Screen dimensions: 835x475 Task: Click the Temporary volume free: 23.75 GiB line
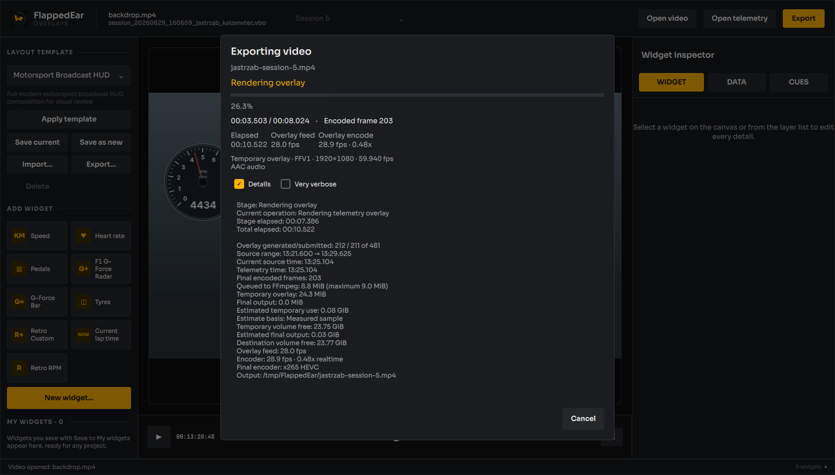pyautogui.click(x=290, y=327)
